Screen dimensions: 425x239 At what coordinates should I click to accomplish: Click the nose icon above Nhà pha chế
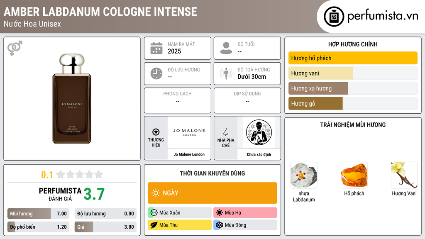pyautogui.click(x=225, y=132)
